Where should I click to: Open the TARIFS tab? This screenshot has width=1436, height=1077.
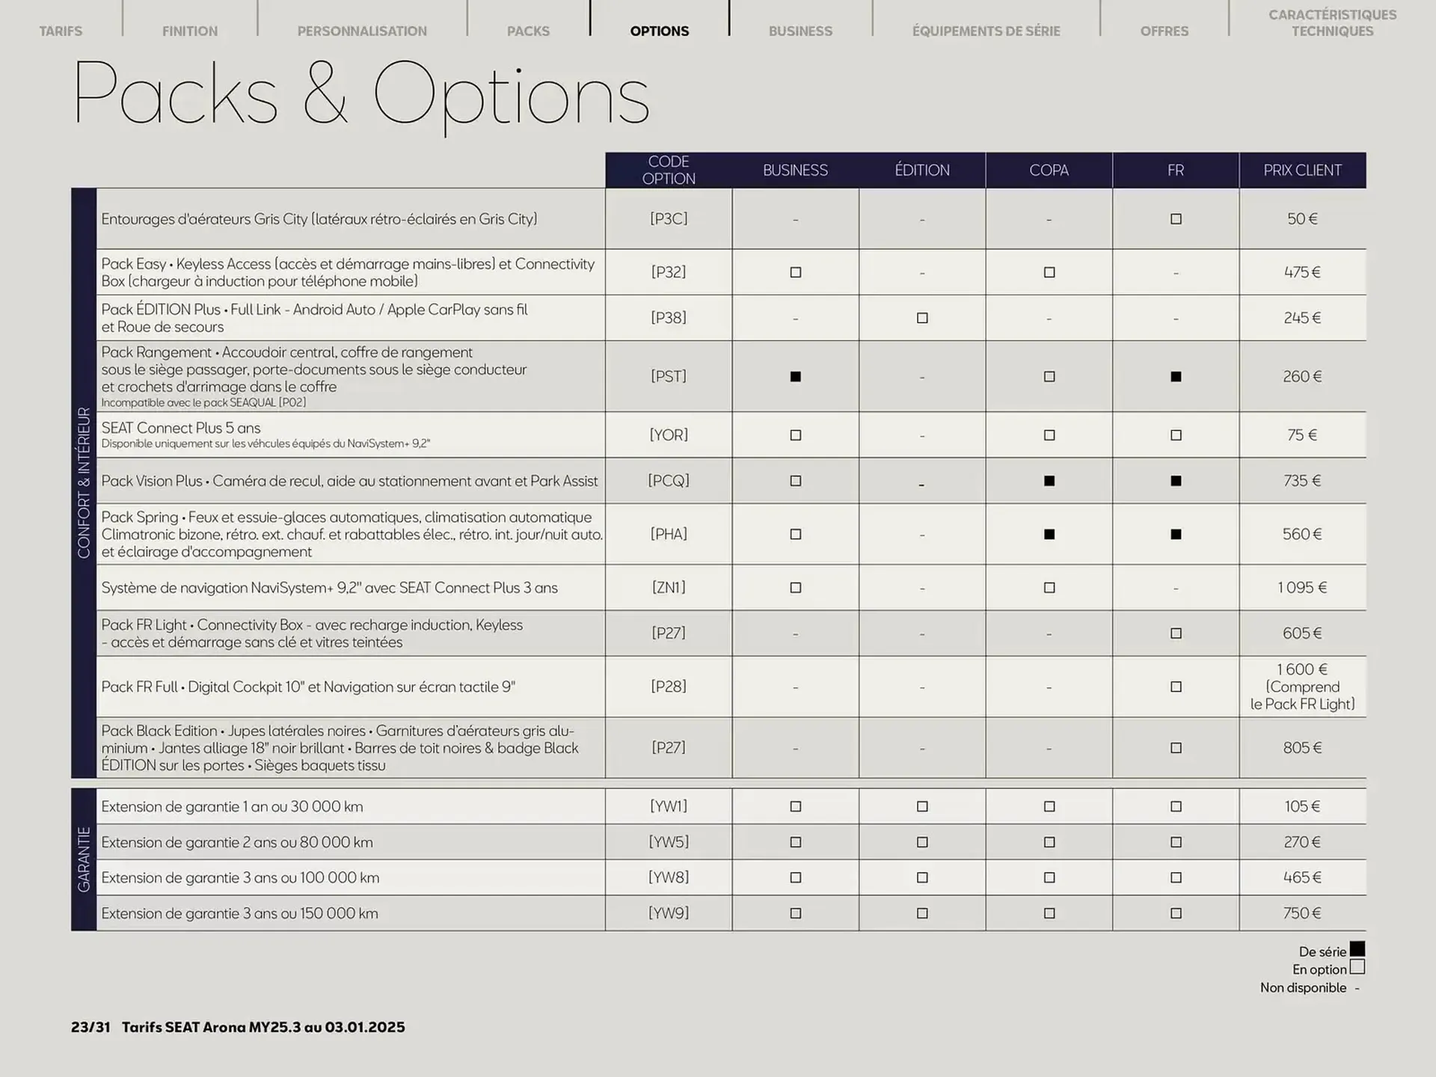(x=61, y=31)
